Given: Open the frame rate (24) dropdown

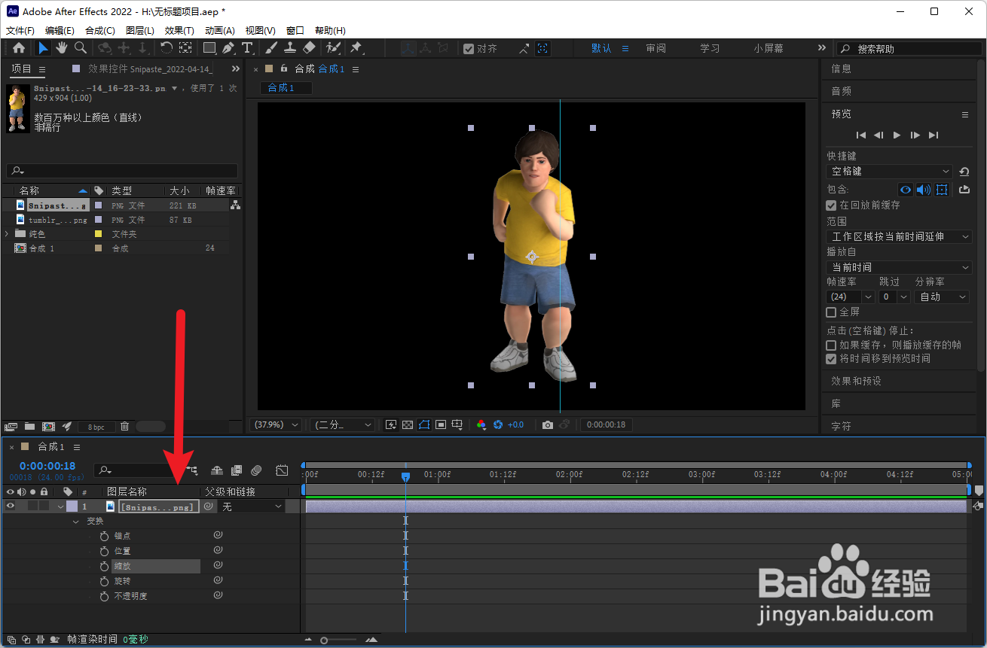Looking at the screenshot, I should [850, 297].
